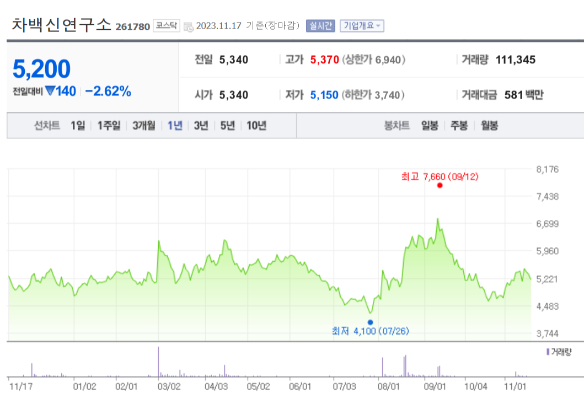Click the 거래대금 value 581 백만
This screenshot has height=409, width=584.
[x=524, y=95]
